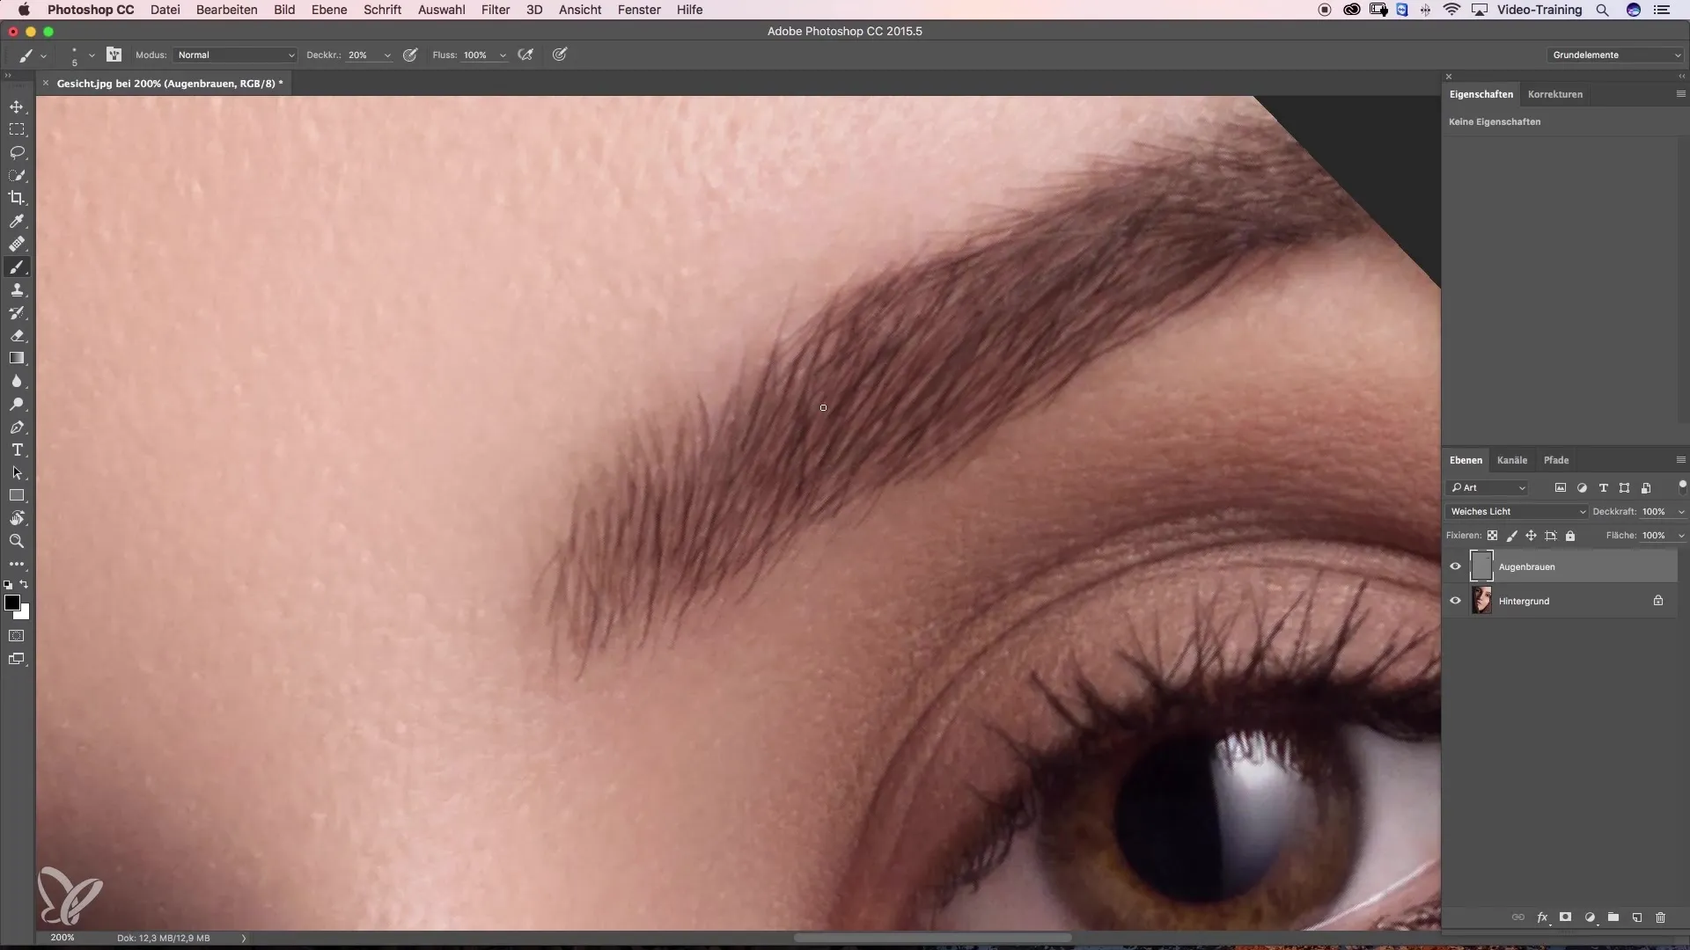Toggle lock transparent pixels
Screen dimensions: 1690x950
1492,536
